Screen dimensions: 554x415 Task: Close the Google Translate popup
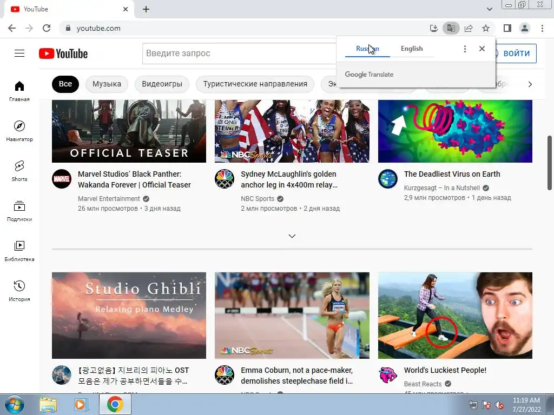482,49
